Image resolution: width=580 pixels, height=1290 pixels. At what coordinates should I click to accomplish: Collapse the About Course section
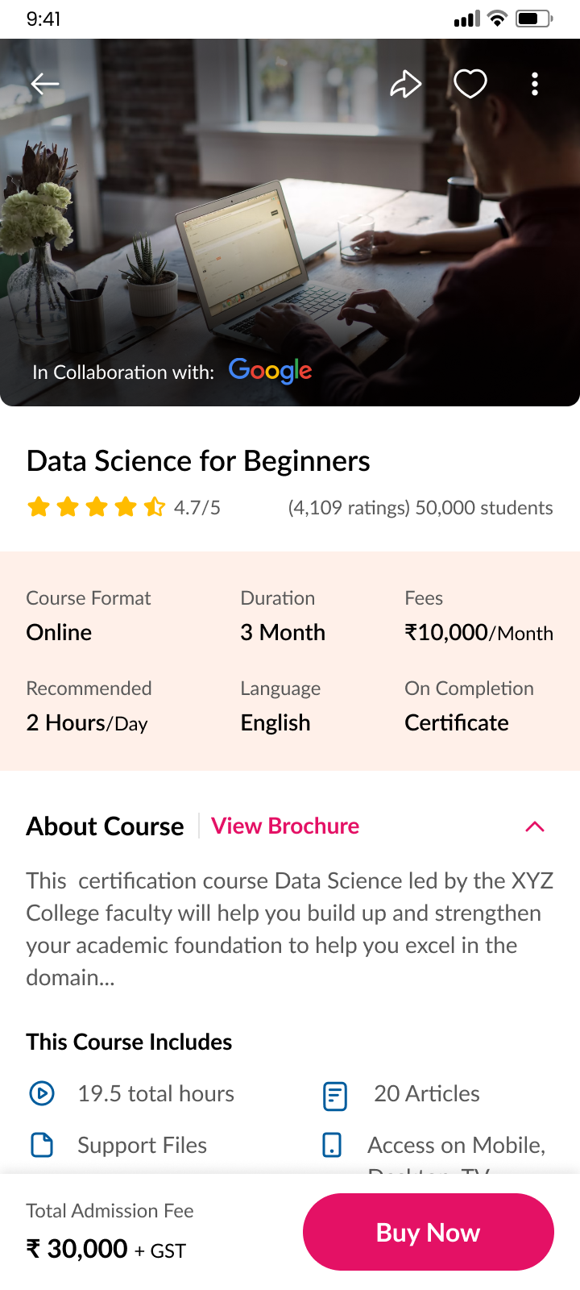(535, 826)
